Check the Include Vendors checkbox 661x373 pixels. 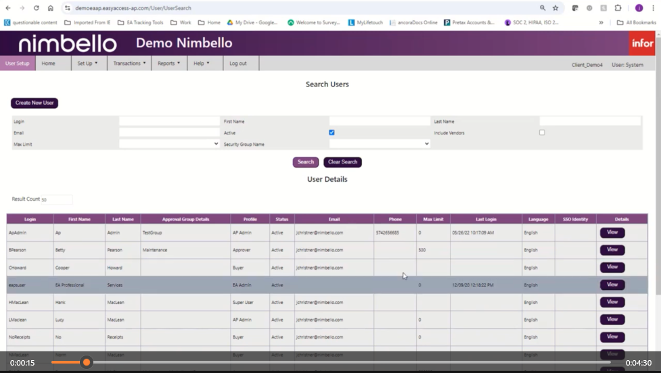click(542, 132)
